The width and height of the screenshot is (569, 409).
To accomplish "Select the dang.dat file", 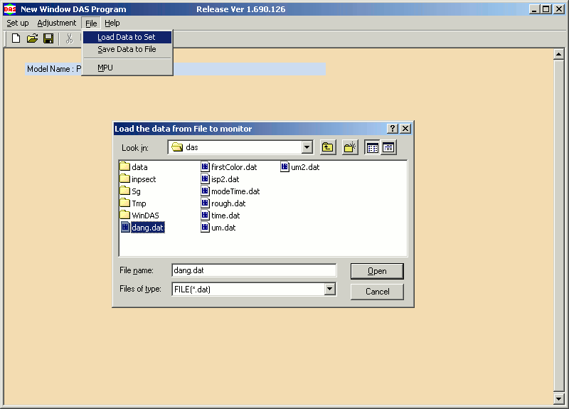I will click(143, 228).
